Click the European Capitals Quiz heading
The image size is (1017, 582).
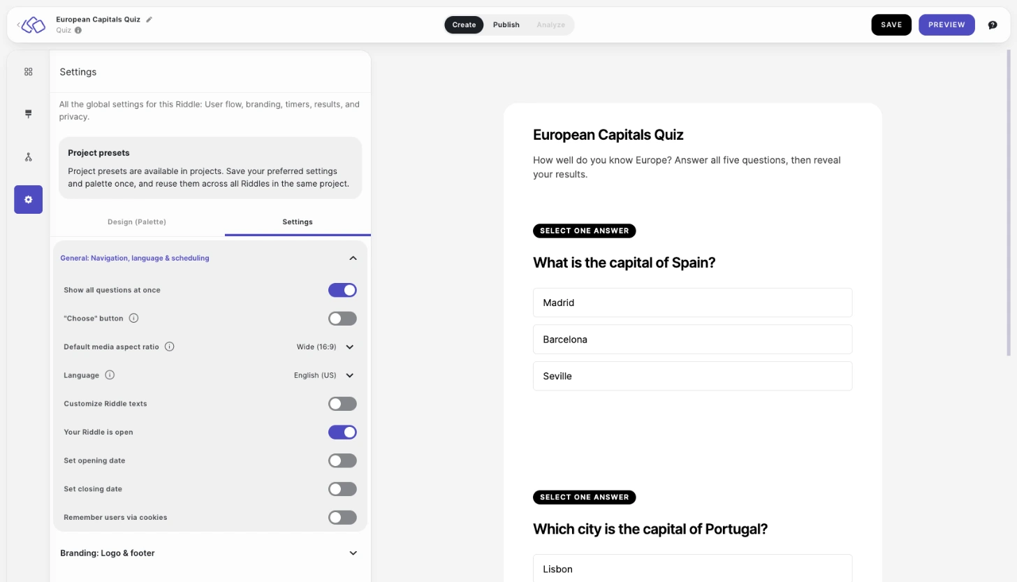(x=608, y=135)
